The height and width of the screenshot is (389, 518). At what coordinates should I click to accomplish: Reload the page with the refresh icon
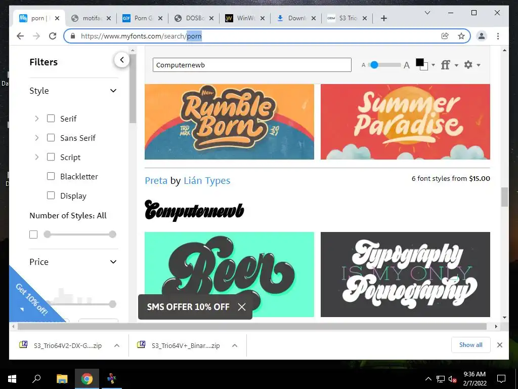tap(53, 36)
